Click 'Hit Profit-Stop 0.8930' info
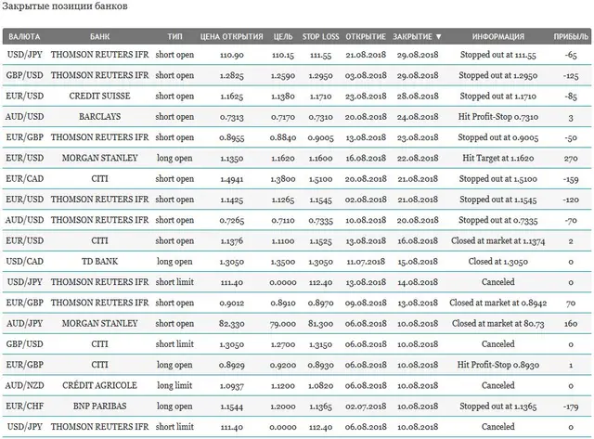 (x=497, y=365)
